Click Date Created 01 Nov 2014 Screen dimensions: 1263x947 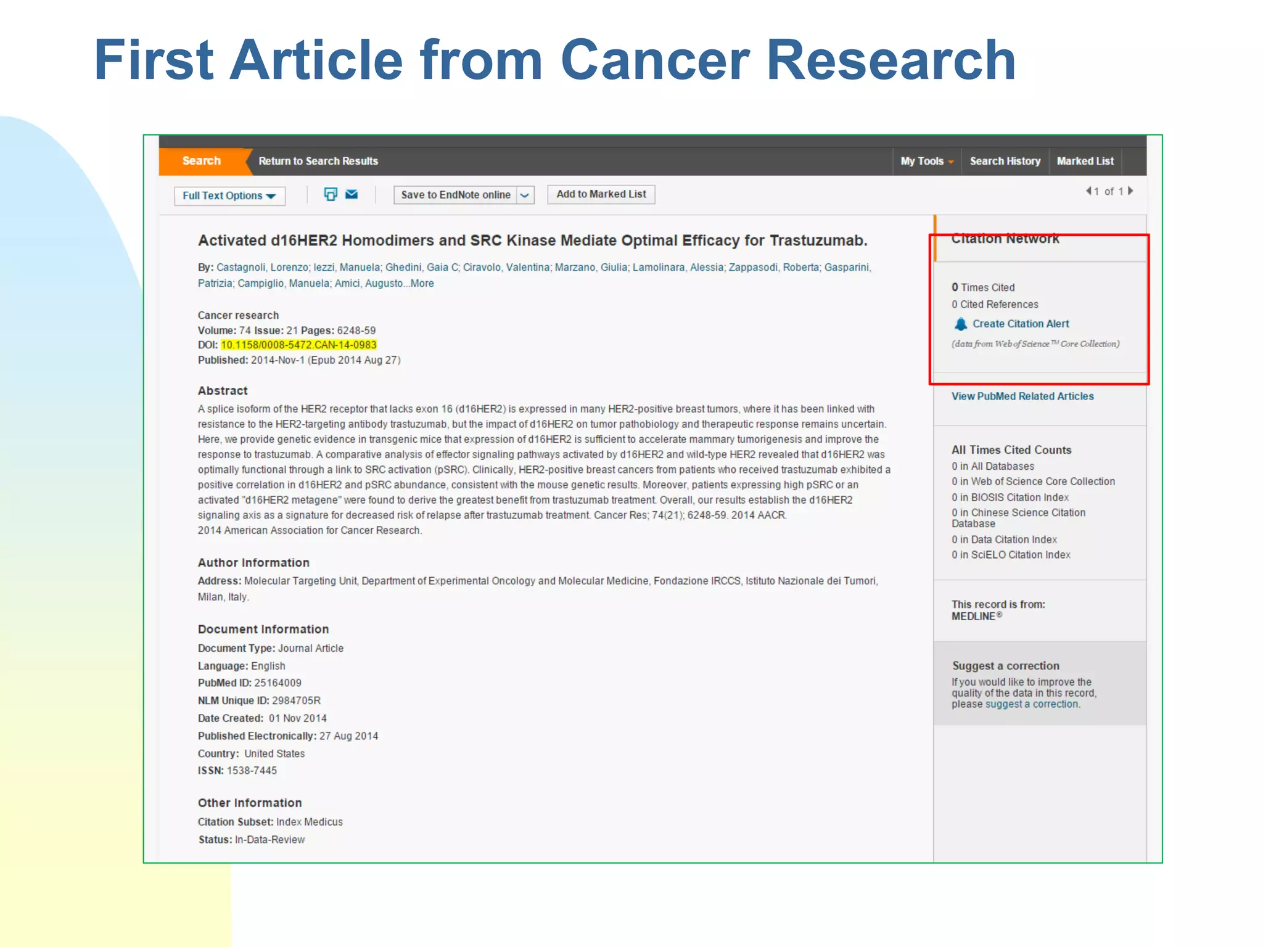[262, 718]
